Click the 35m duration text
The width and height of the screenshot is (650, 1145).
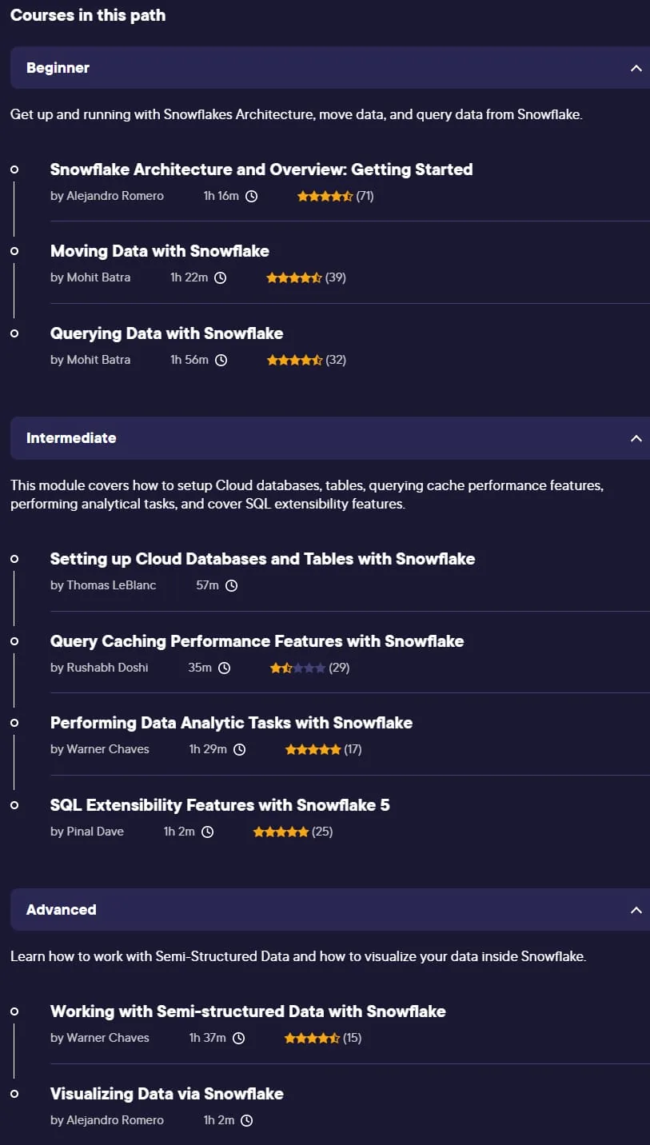[x=200, y=668]
